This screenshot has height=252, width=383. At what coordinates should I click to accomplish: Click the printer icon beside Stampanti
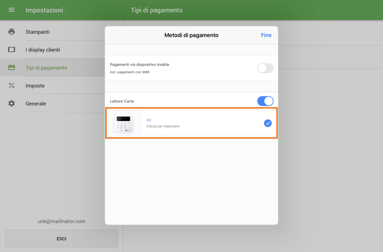pos(11,32)
